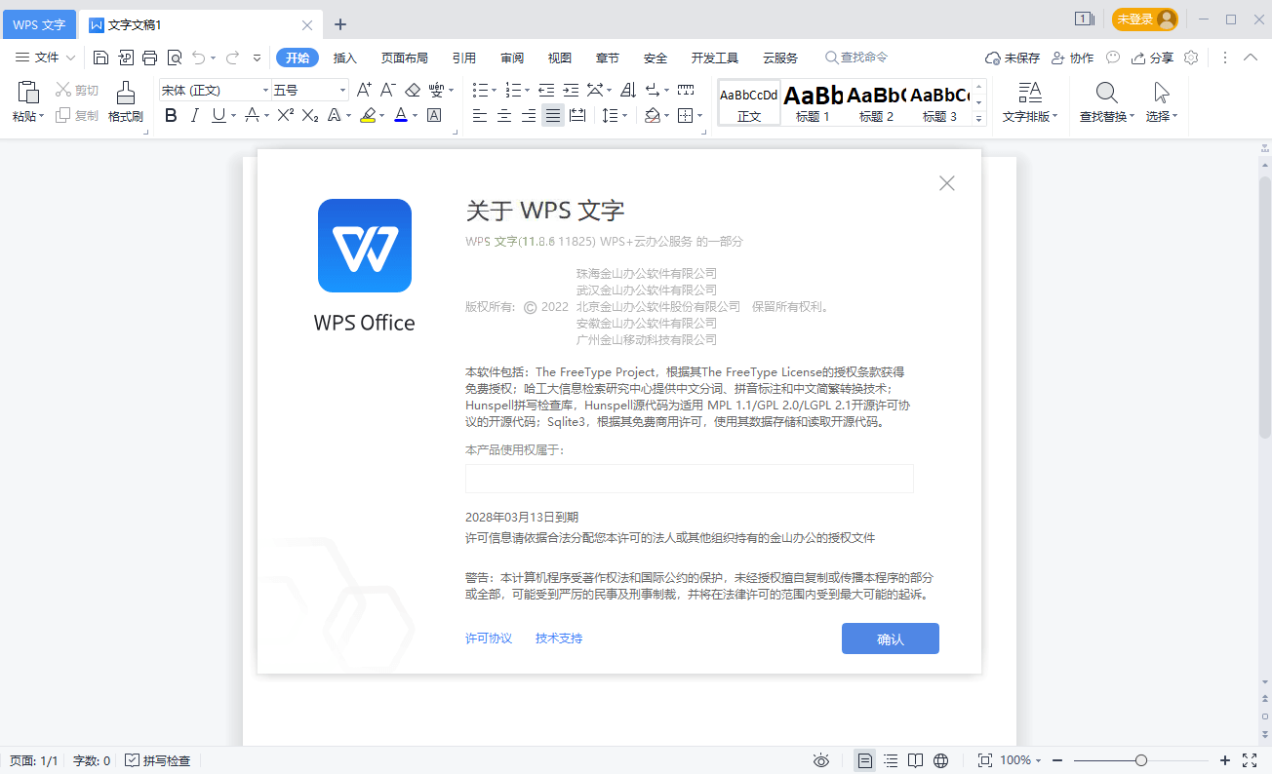Click the eye protection mode icon
Screen dimensions: 1272x774
(x=821, y=759)
